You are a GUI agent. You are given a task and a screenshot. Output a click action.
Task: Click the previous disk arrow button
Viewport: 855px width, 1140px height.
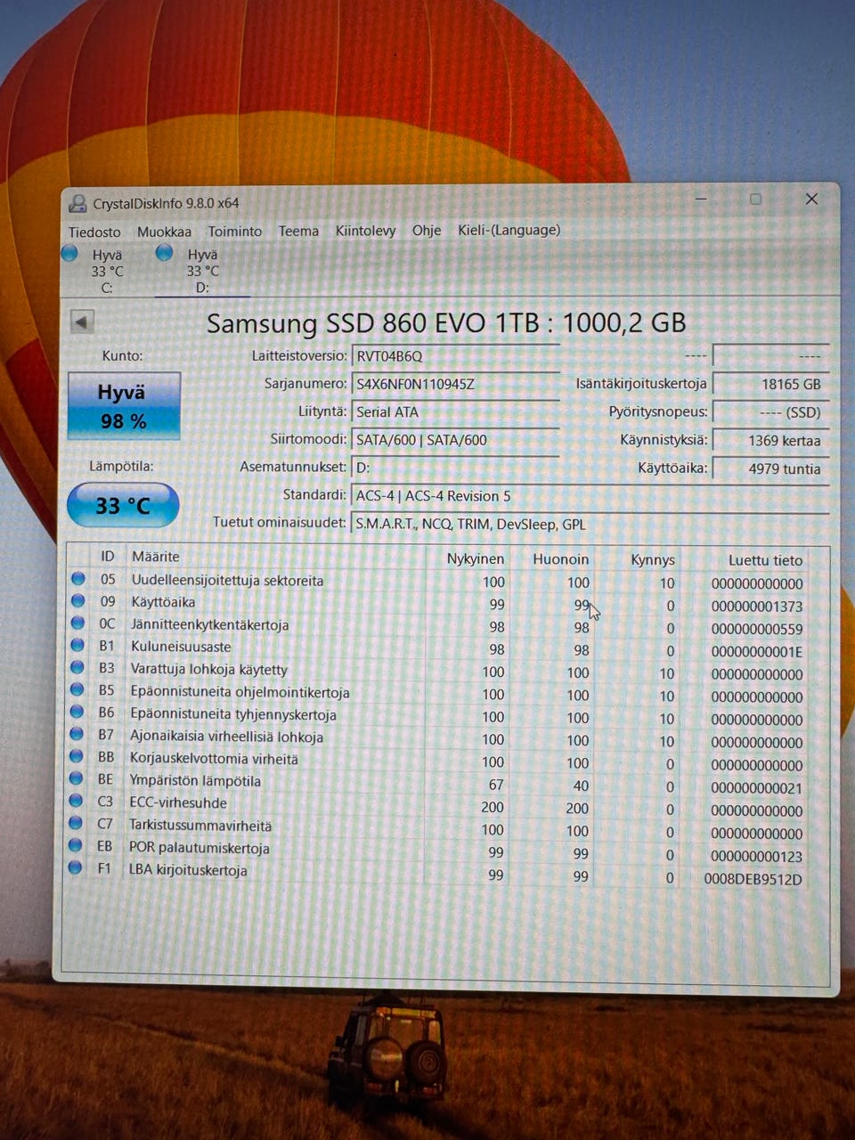[x=82, y=322]
